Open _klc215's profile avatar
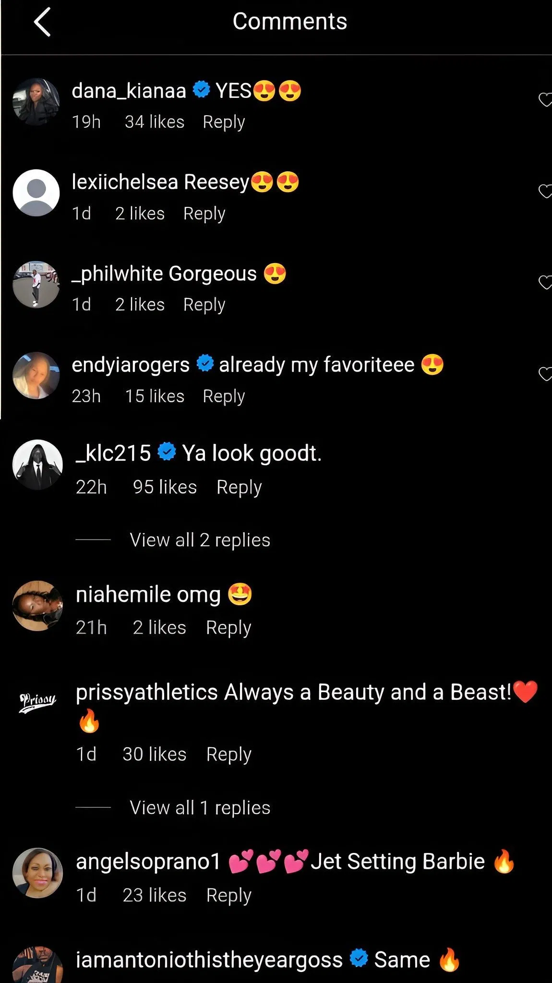552x983 pixels. (37, 465)
